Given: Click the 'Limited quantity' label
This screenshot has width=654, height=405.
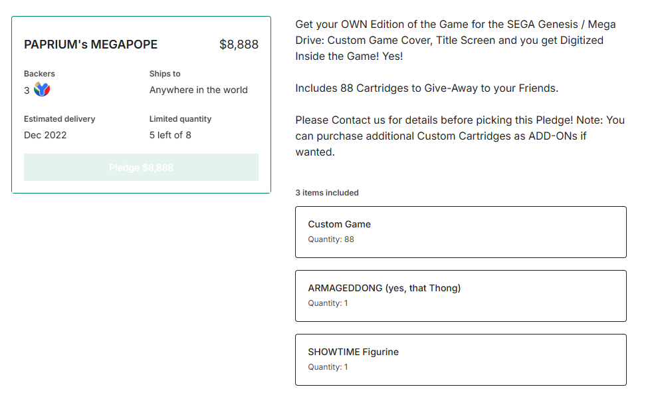Looking at the screenshot, I should point(180,119).
